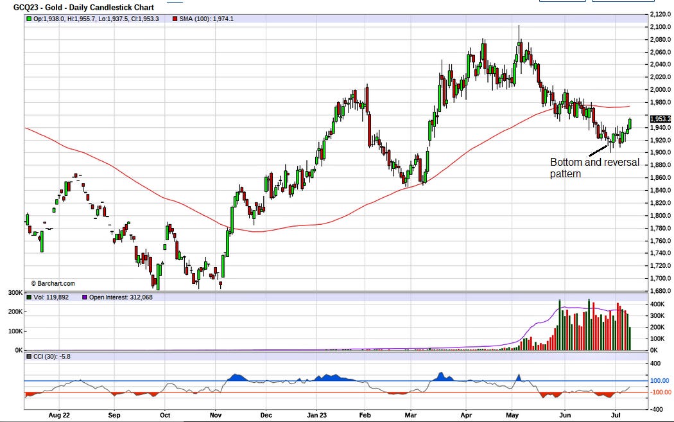This screenshot has height=422, width=674.
Task: Click the 1,760.0 price axis label
Action: click(x=661, y=241)
